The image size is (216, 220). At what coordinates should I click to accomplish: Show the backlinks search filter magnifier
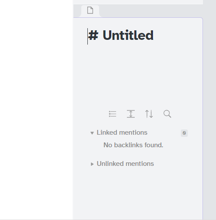coord(167,114)
